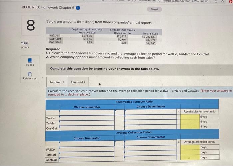Click TarMart turnover ratio times field
Image resolution: width=233 pixels, height=166 pixels.
pyautogui.click(x=190, y=122)
